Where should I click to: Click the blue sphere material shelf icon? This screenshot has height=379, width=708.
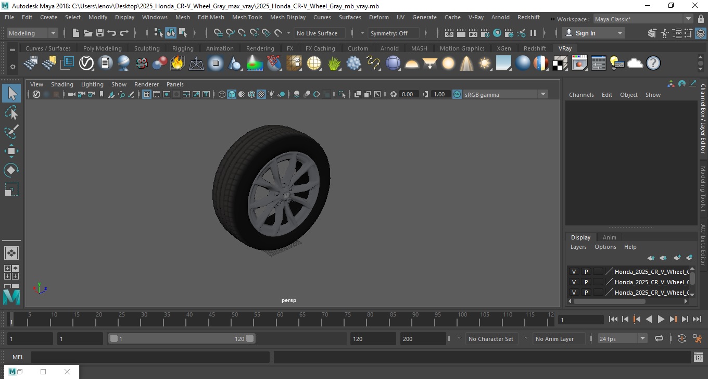(x=523, y=64)
